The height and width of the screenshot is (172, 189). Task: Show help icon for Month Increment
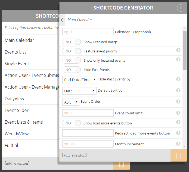click(178, 143)
